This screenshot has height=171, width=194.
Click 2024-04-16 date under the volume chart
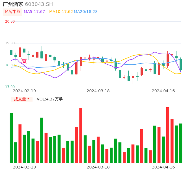coord(163,167)
